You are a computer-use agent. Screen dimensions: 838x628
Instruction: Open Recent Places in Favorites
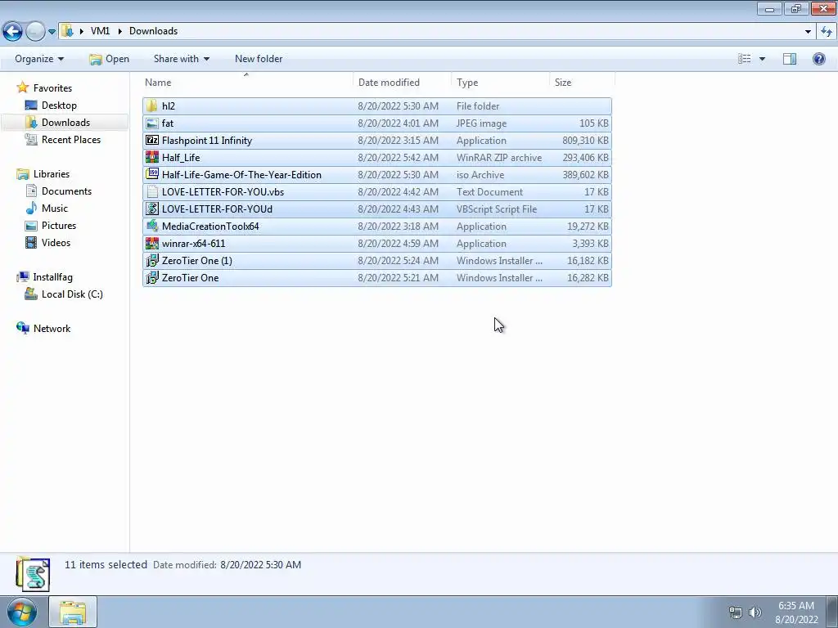coord(70,139)
